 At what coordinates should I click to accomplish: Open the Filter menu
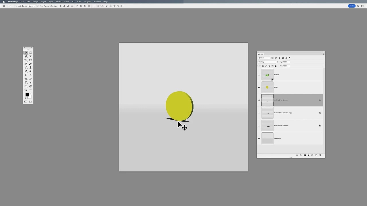tap(67, 2)
